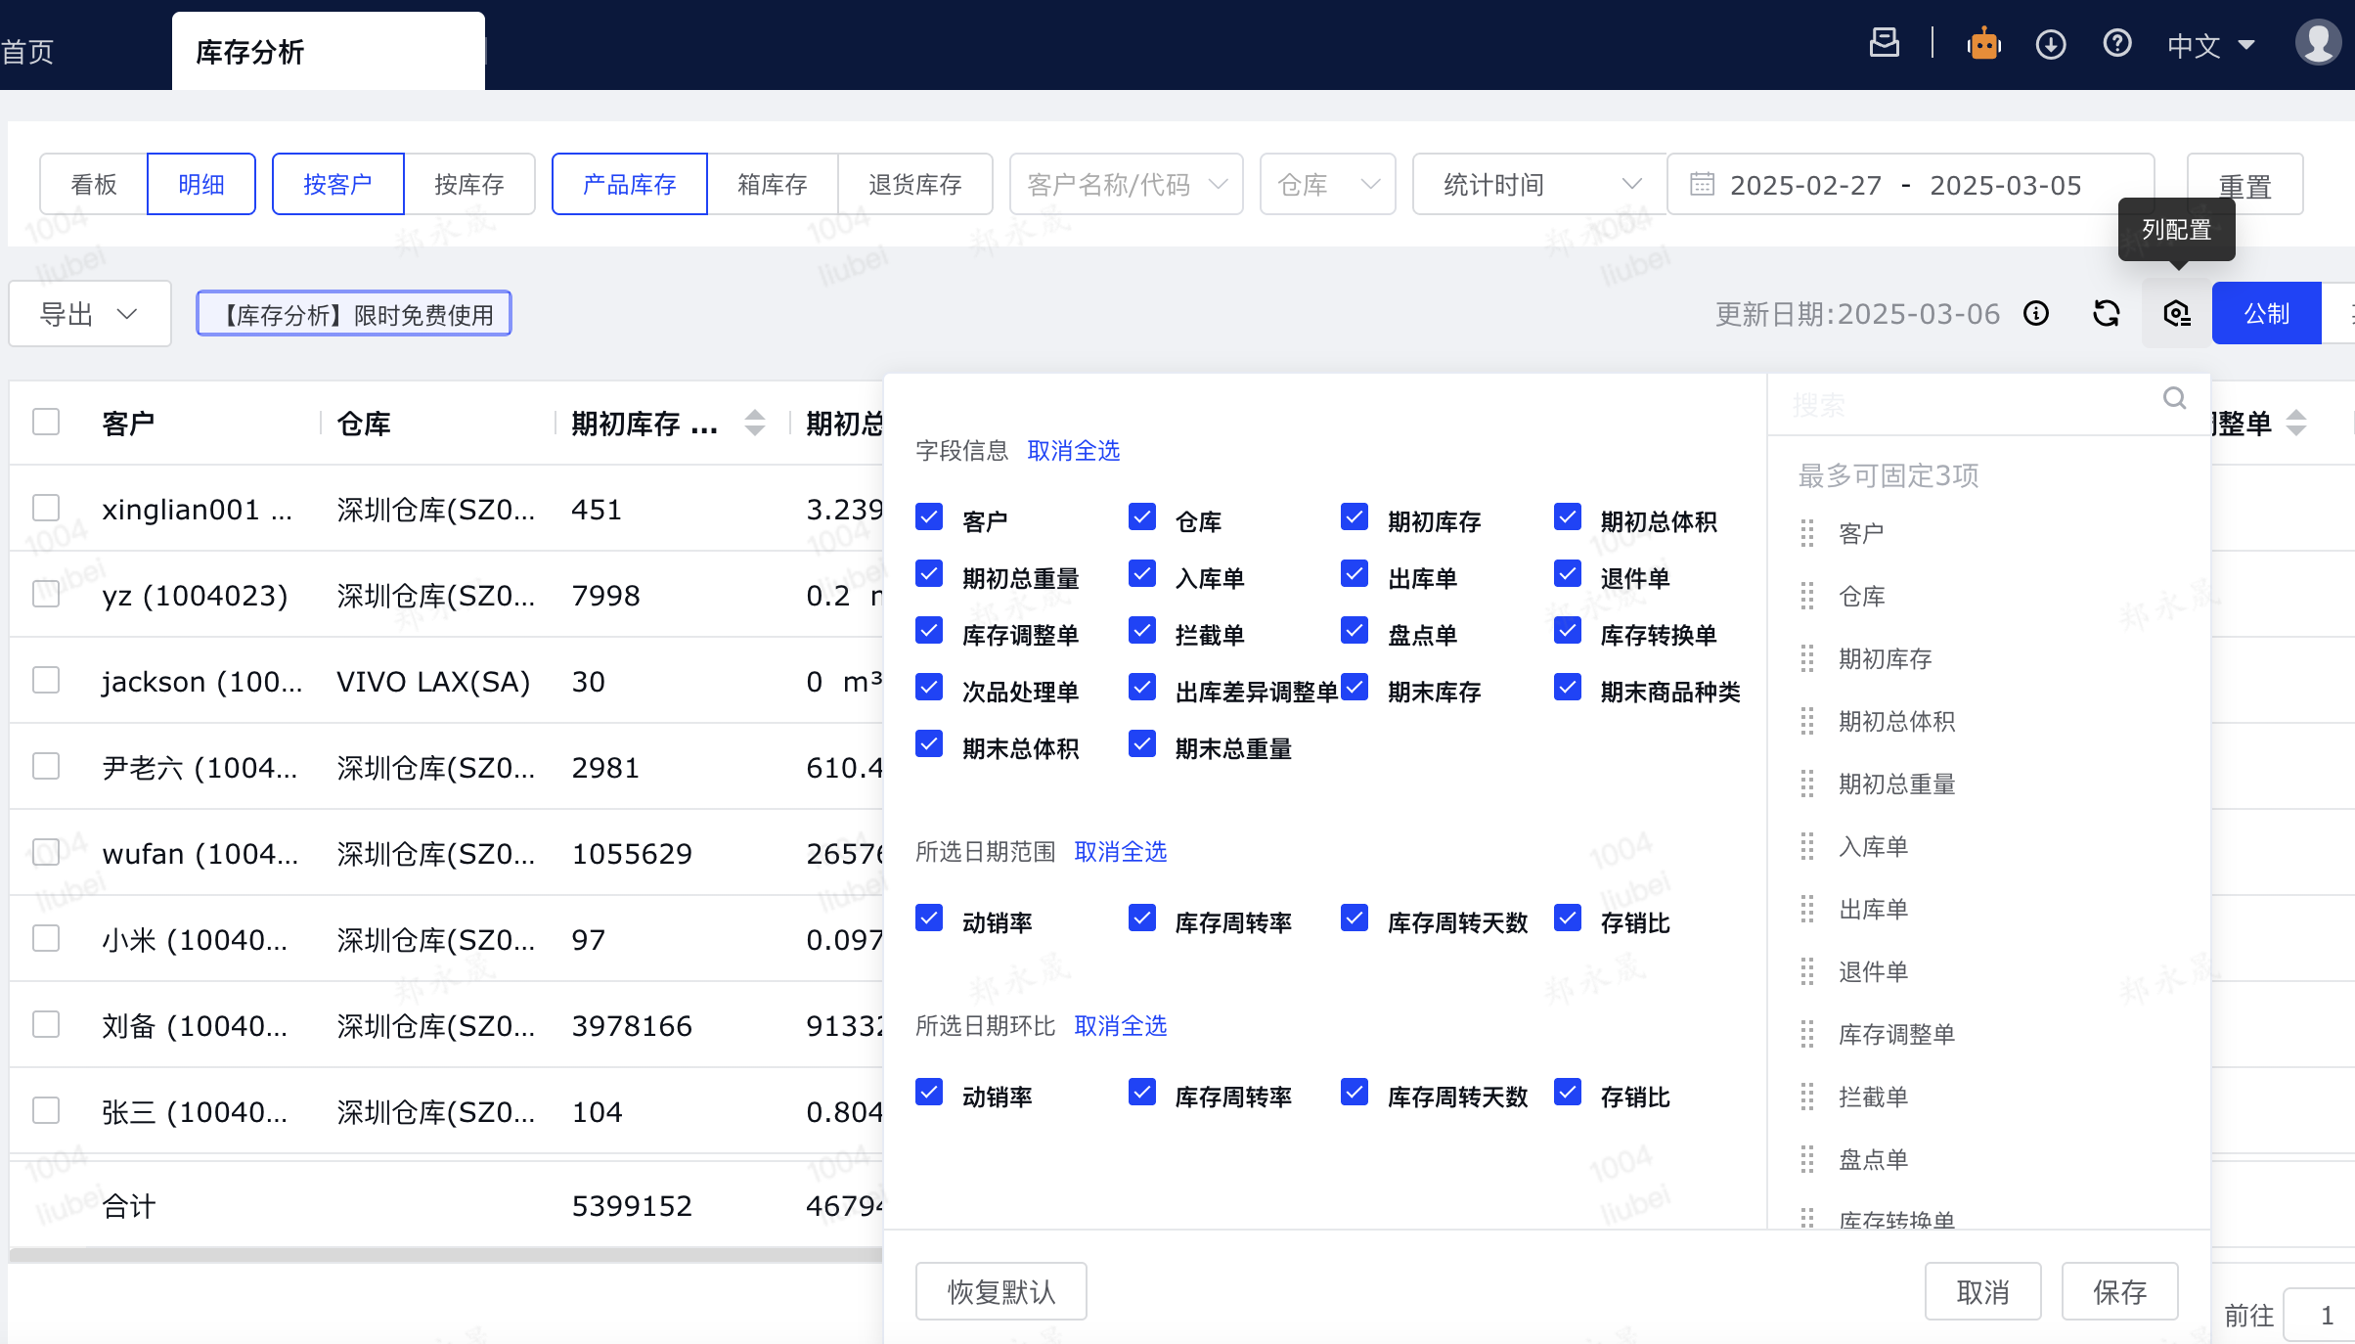Uncheck the 期末总重量 field checkbox
Viewport: 2355px width, 1344px height.
1142,743
